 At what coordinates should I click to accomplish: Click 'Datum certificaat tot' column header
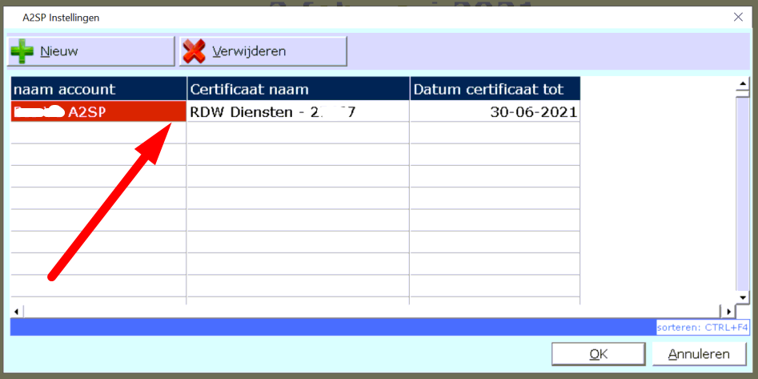coord(495,89)
